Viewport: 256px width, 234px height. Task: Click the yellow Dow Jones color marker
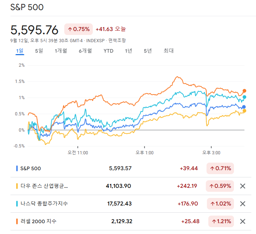point(17,186)
